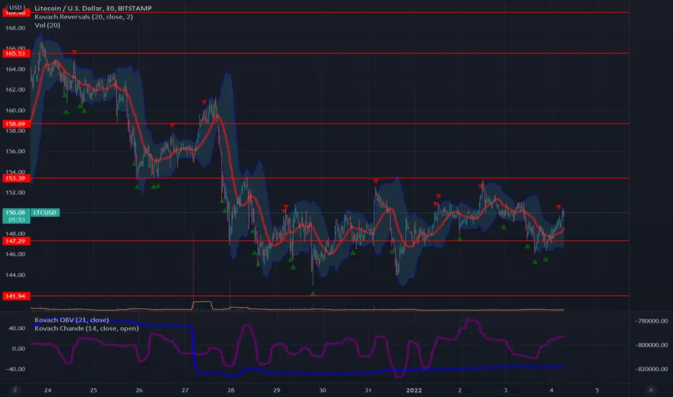Select the 141.94 horizontal level label
The image size is (673, 397).
[x=16, y=296]
